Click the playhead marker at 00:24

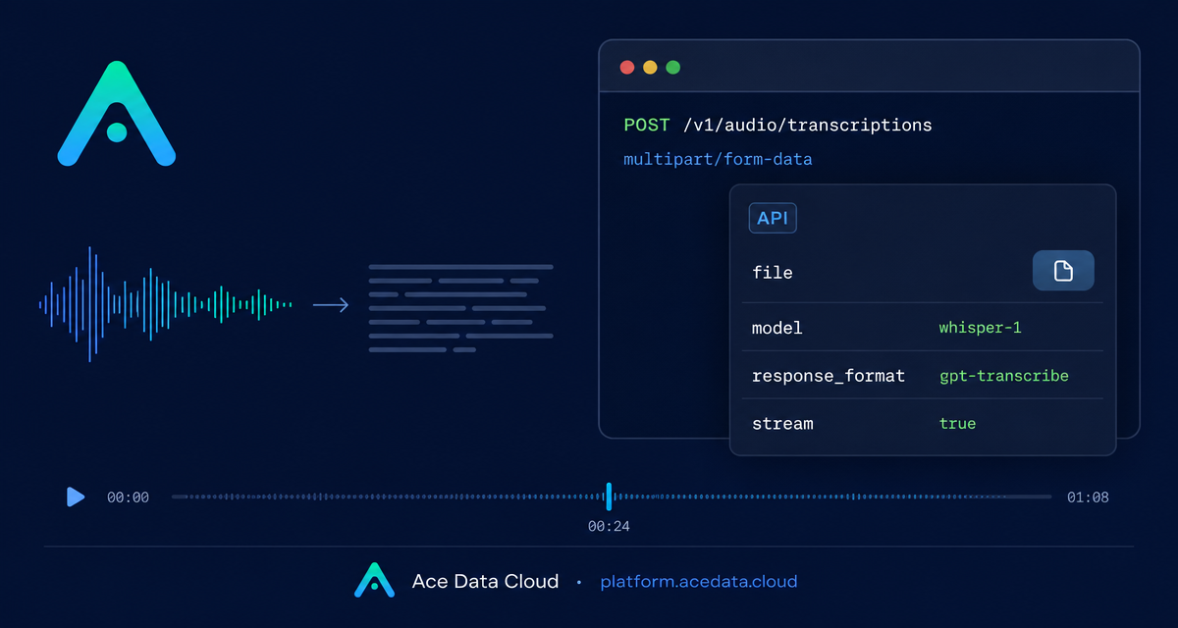point(609,497)
